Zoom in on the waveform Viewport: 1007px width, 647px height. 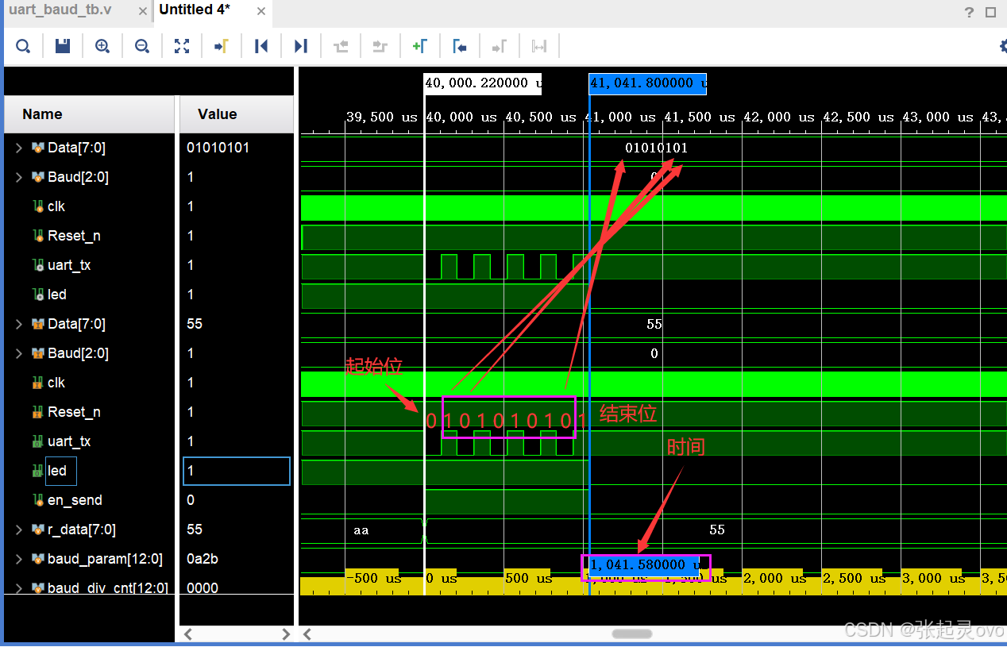click(x=102, y=46)
